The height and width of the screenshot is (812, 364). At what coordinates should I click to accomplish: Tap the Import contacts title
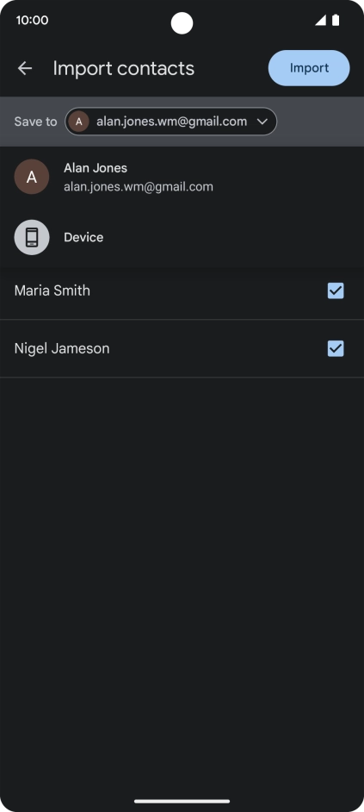pos(124,68)
